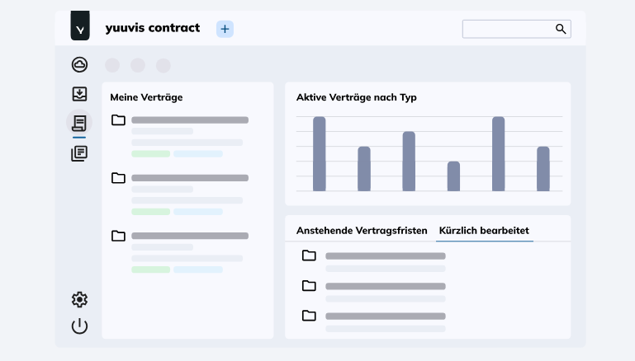Open the document list sidebar icon

[79, 152]
